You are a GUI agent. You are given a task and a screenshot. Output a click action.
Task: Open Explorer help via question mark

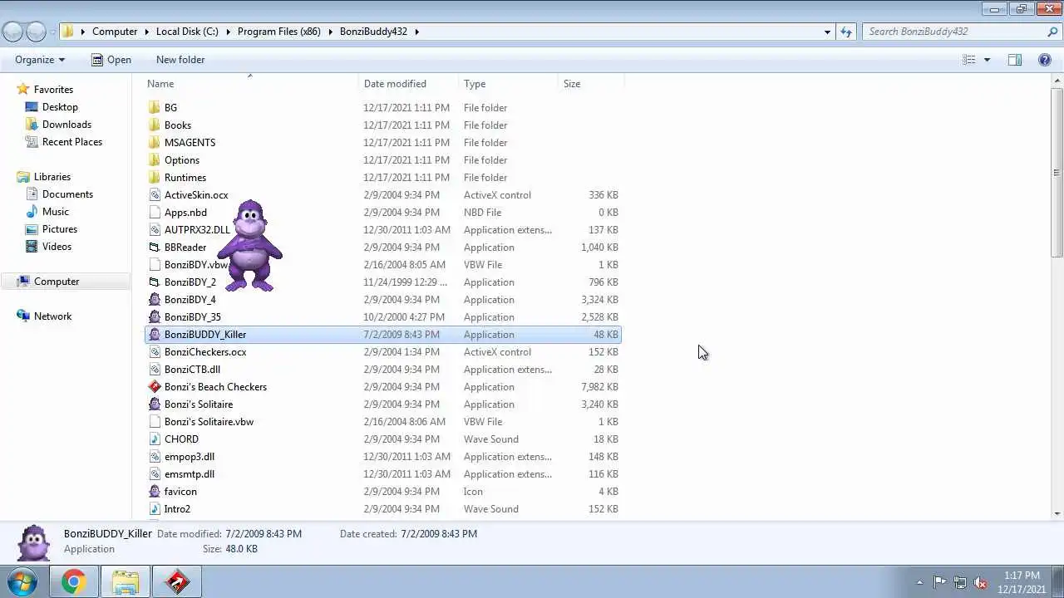[1045, 60]
